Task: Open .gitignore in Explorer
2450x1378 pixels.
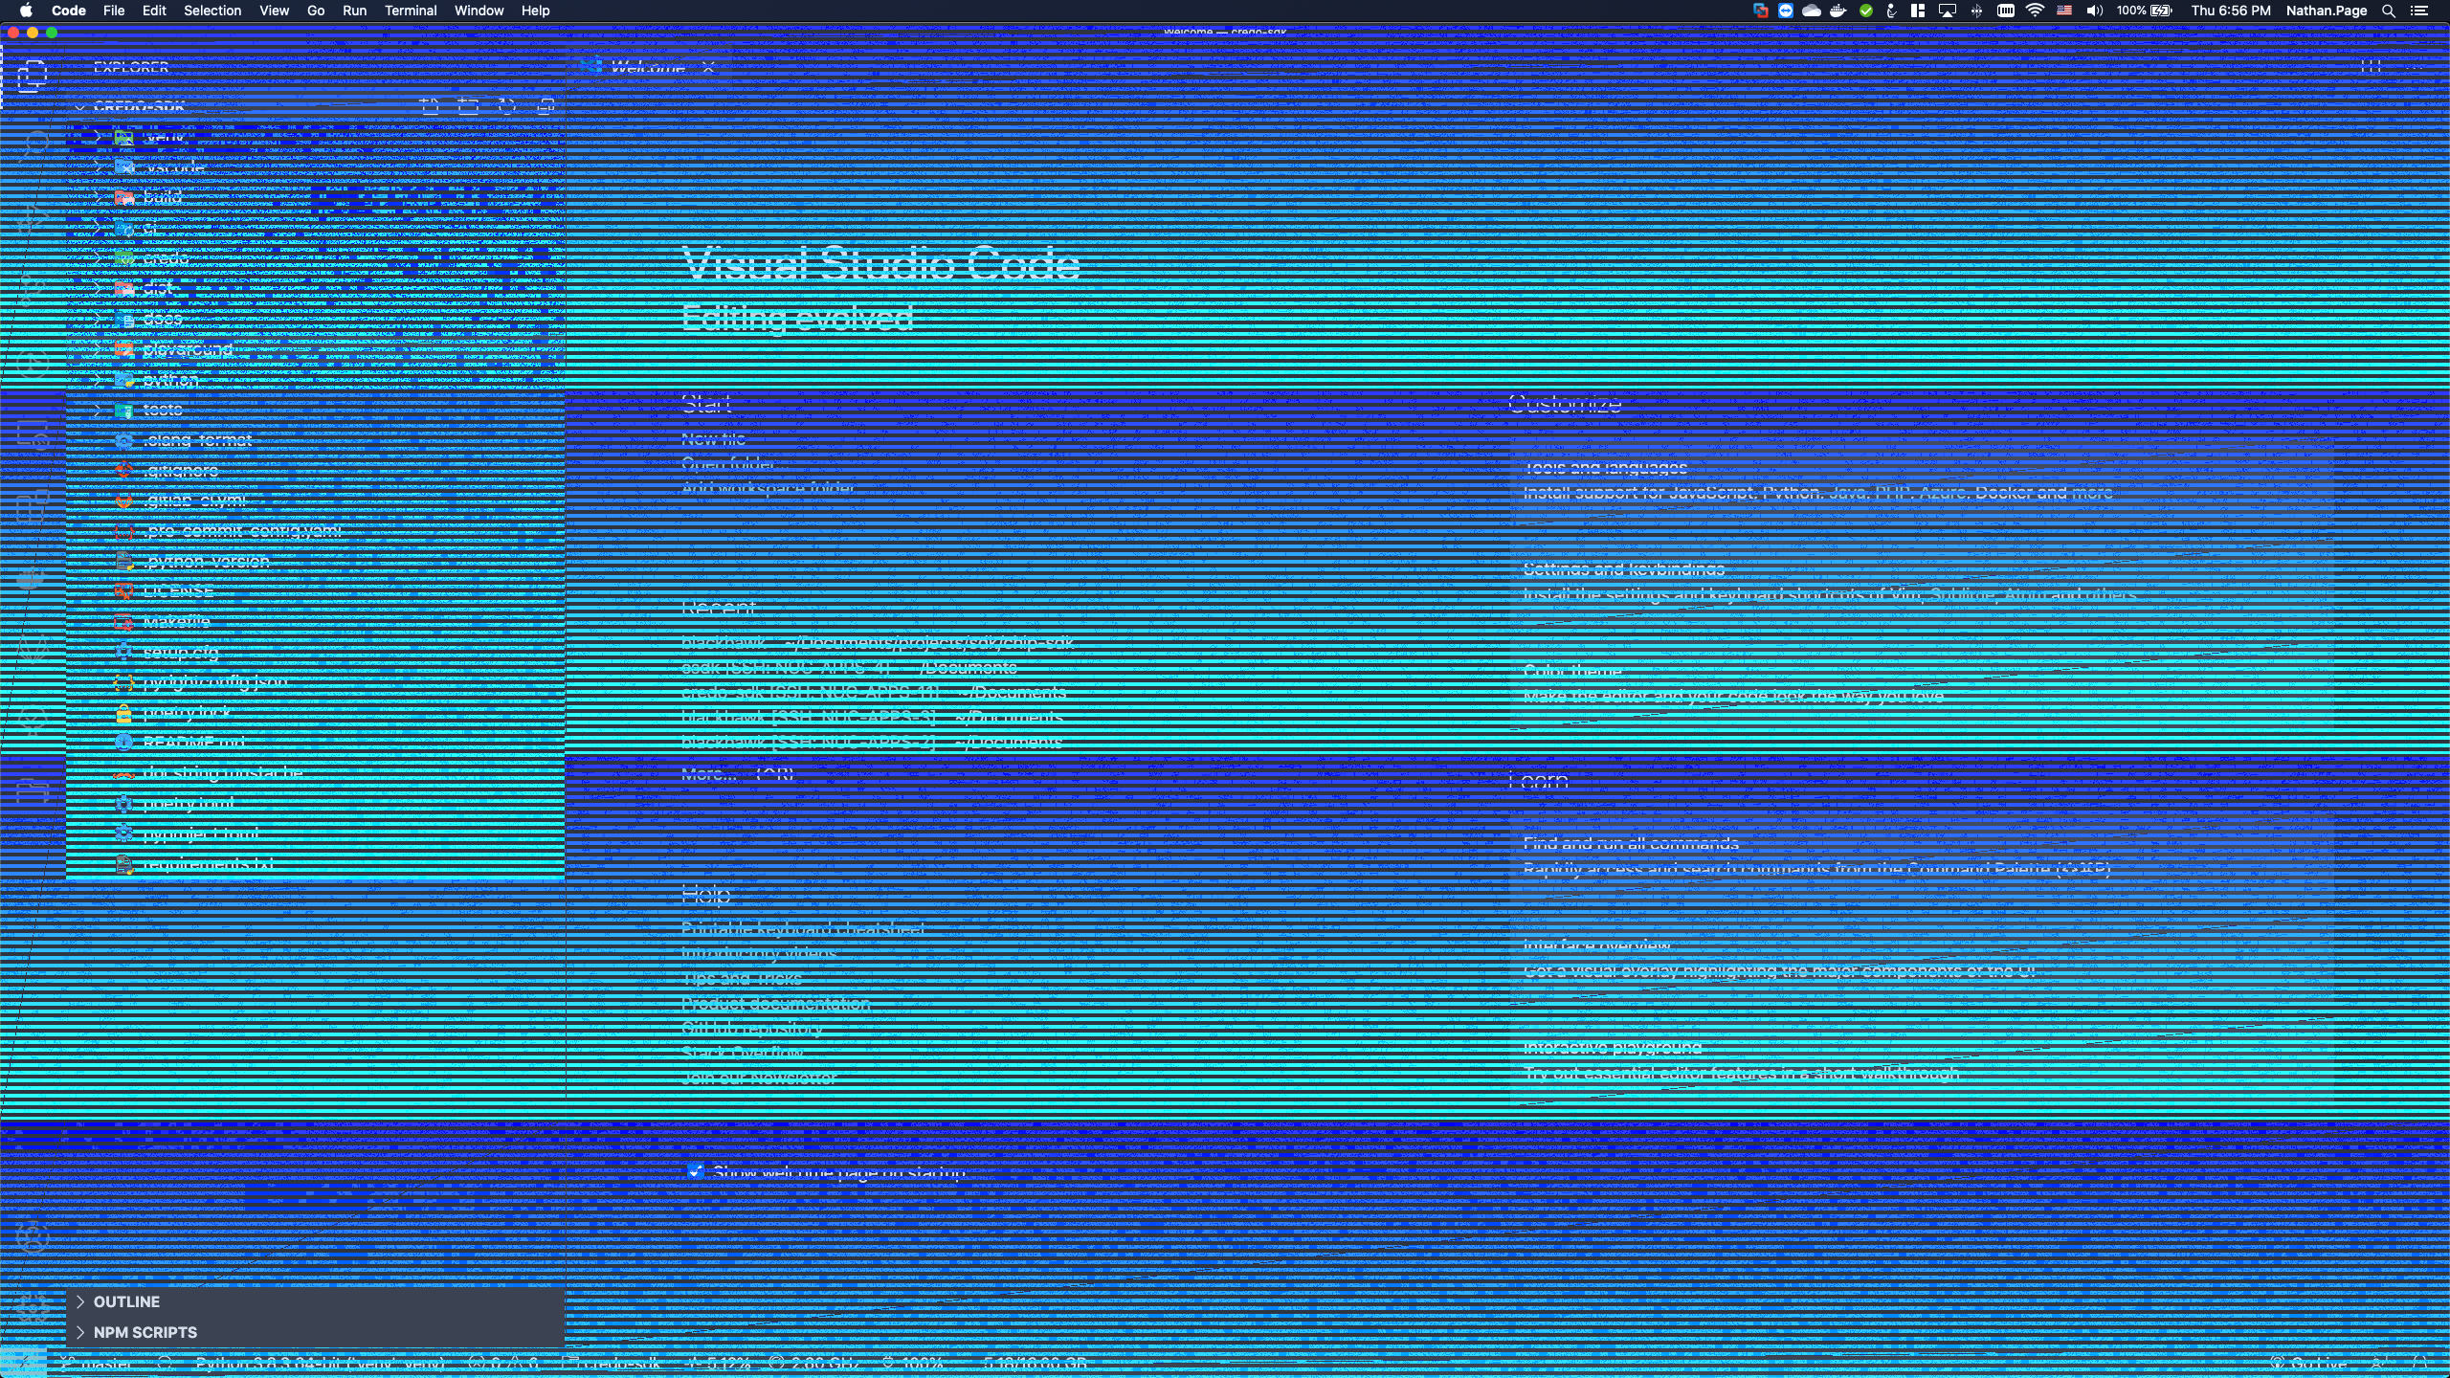Action: tap(315, 471)
